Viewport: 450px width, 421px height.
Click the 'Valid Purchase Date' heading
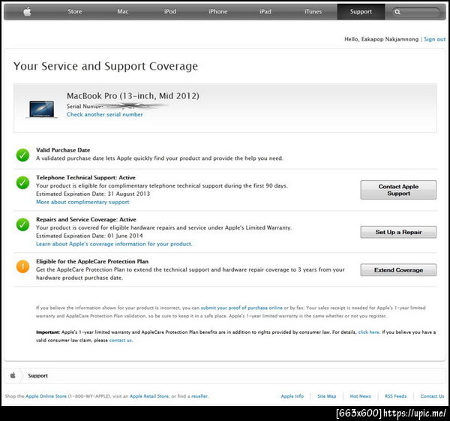(63, 150)
